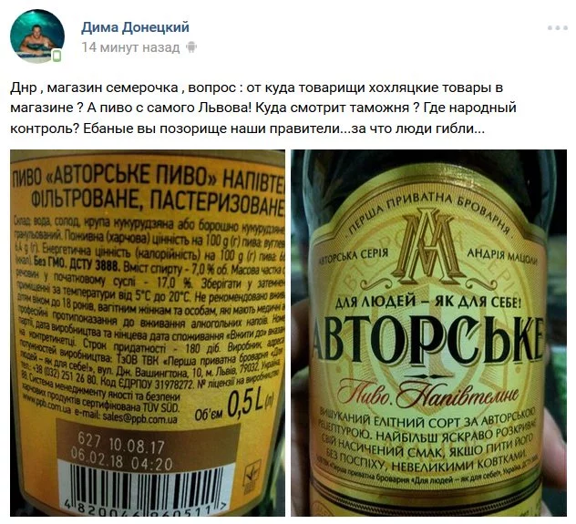Click the 'ПЕРША ПРИВАТНА БРОВАРНЯ' arc on label
This screenshot has height=524, width=576.
(x=428, y=212)
